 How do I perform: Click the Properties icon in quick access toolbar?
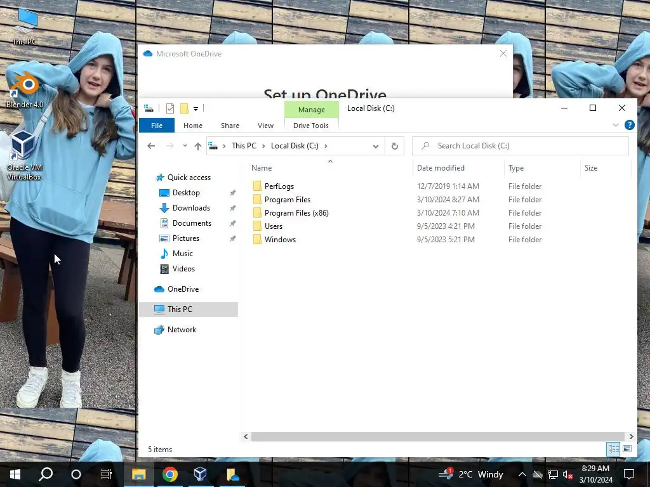pyautogui.click(x=170, y=108)
